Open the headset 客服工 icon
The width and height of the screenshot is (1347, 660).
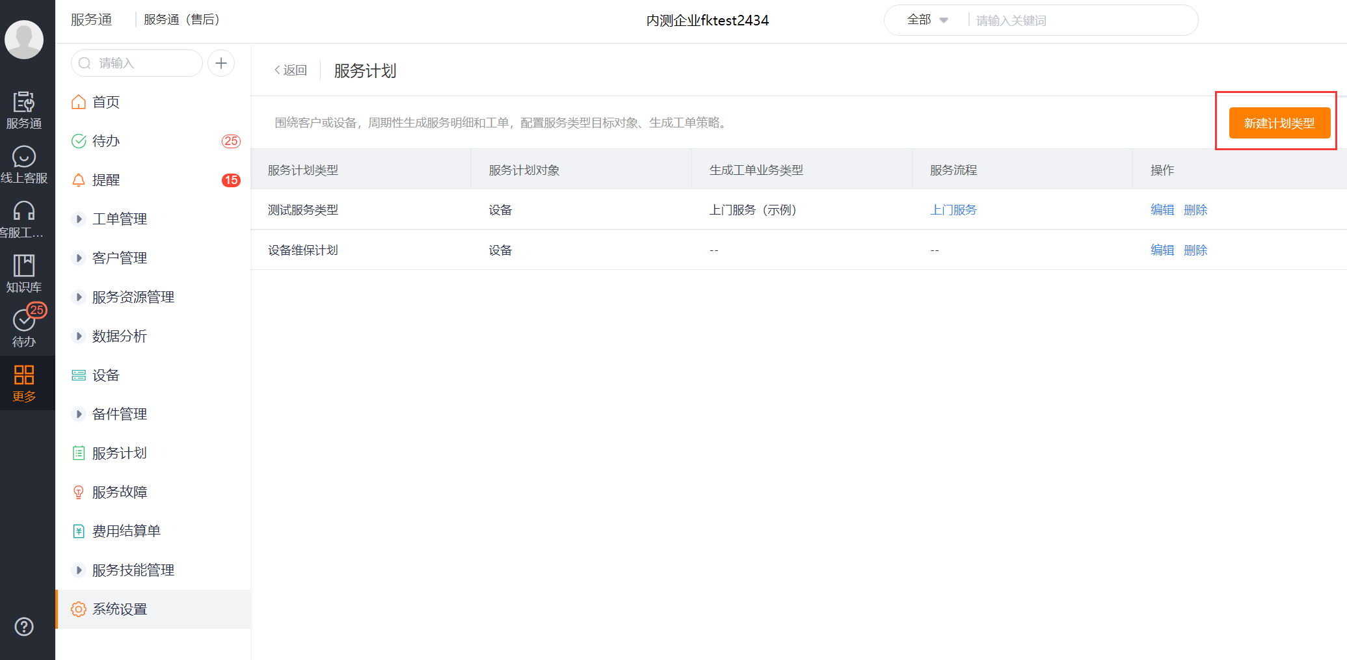point(24,211)
